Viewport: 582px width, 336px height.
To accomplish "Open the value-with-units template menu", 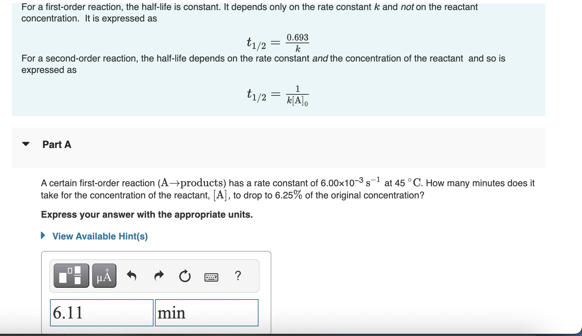I will point(71,276).
